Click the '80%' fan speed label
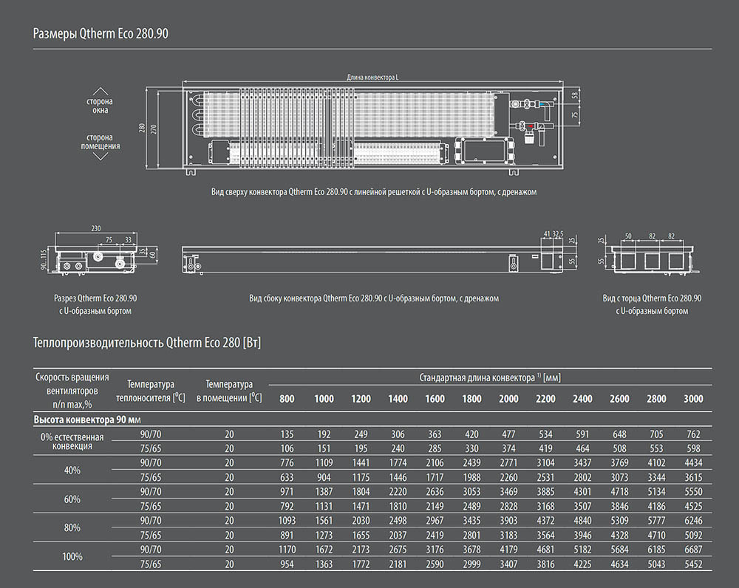 point(72,527)
